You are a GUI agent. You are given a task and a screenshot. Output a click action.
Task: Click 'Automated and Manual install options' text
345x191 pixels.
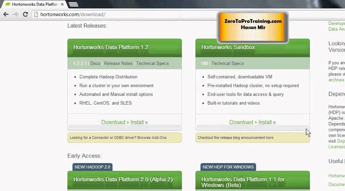[116, 94]
